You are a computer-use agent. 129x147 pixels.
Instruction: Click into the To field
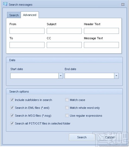coord(27,45)
